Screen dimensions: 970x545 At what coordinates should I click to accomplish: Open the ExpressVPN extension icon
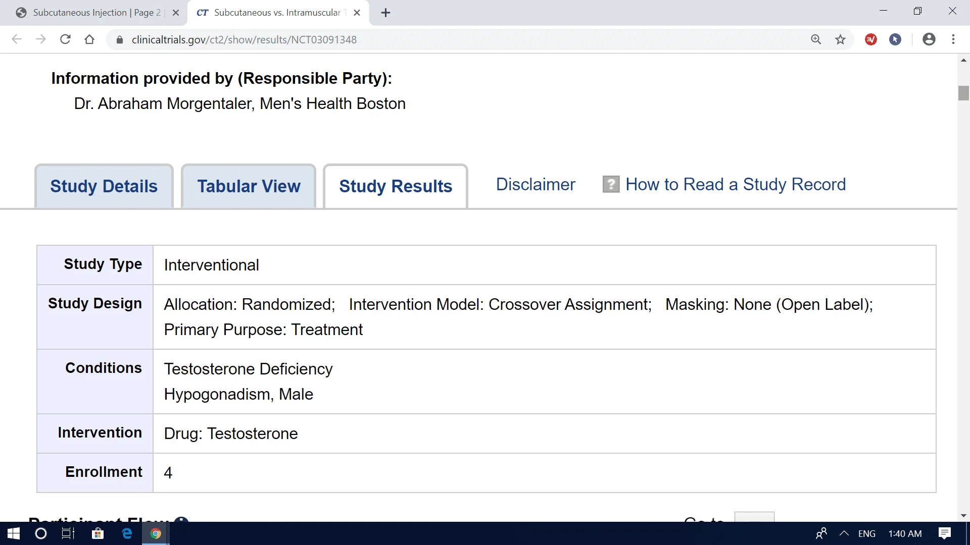[x=870, y=39]
